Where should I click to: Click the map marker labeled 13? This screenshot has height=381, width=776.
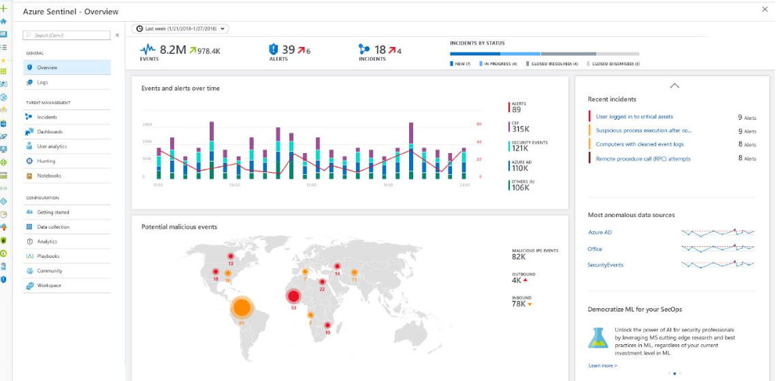pyautogui.click(x=231, y=256)
